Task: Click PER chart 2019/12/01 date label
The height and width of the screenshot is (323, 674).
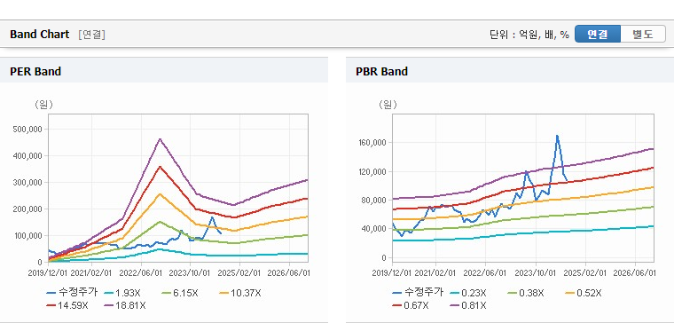Action: (48, 273)
